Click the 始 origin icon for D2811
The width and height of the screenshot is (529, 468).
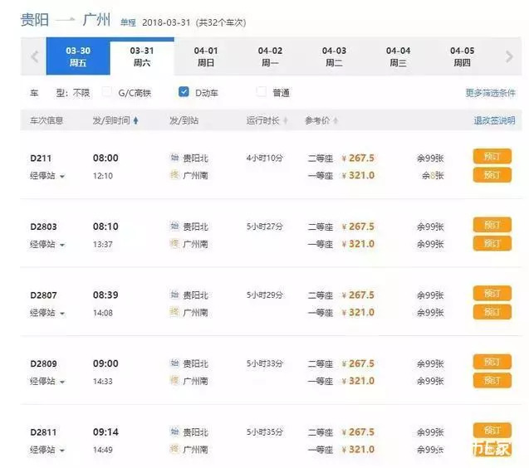[x=174, y=431]
